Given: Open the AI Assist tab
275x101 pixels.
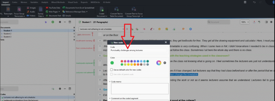Looking at the screenshot, I should pos(107,2).
